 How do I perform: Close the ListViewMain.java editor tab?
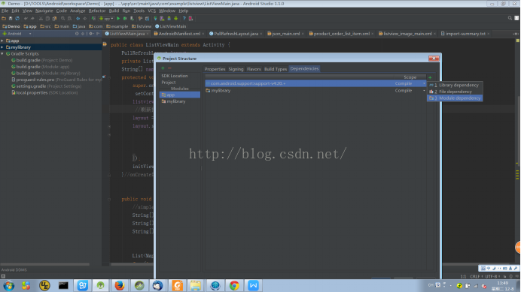pyautogui.click(x=148, y=34)
